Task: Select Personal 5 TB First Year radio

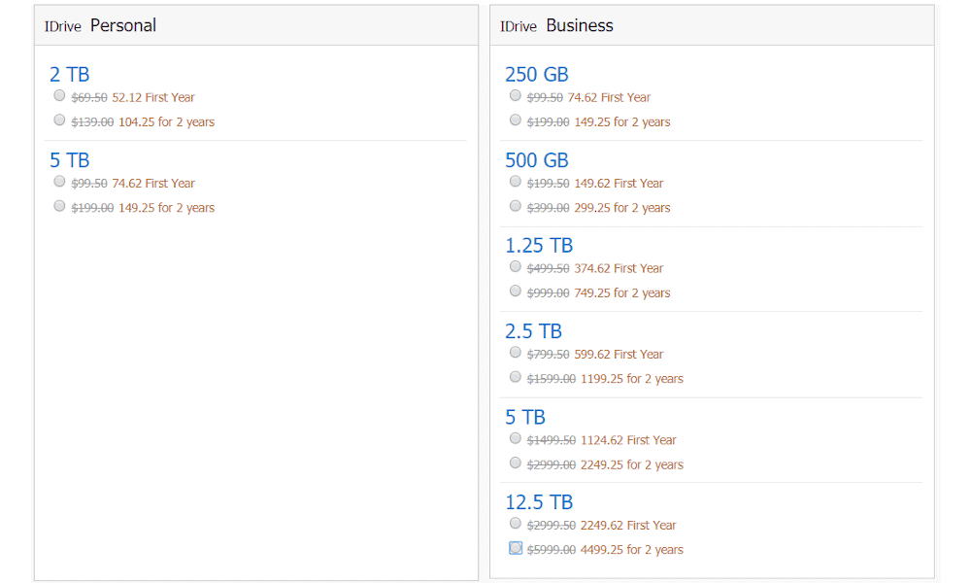Action: (59, 181)
